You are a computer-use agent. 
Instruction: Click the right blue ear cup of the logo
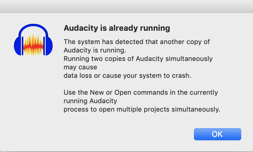pyautogui.click(x=48, y=46)
